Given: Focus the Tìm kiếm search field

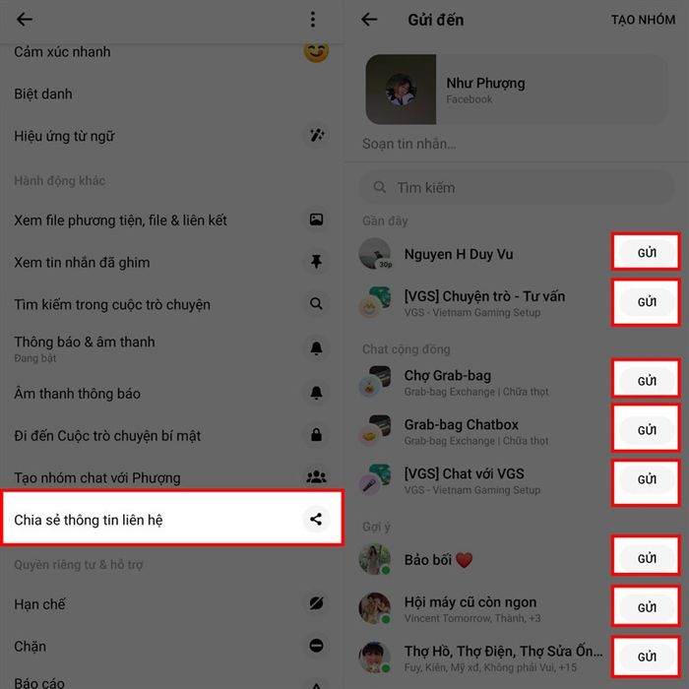Looking at the screenshot, I should click(x=517, y=188).
